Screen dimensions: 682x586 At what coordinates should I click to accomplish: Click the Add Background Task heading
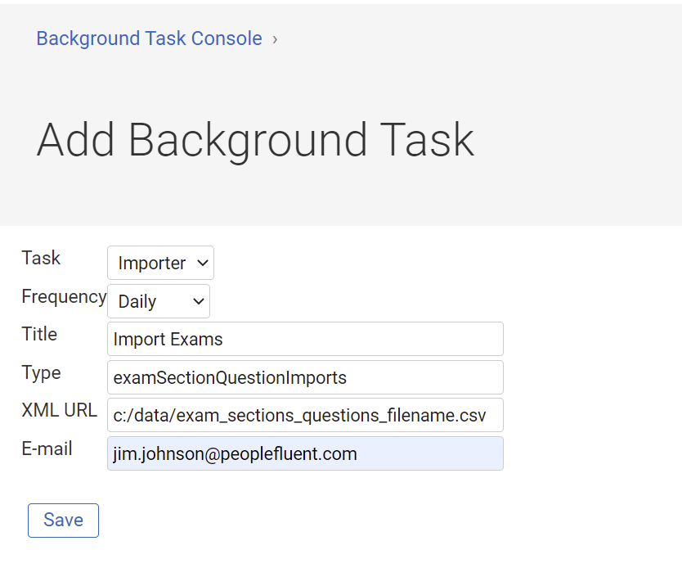pos(255,140)
